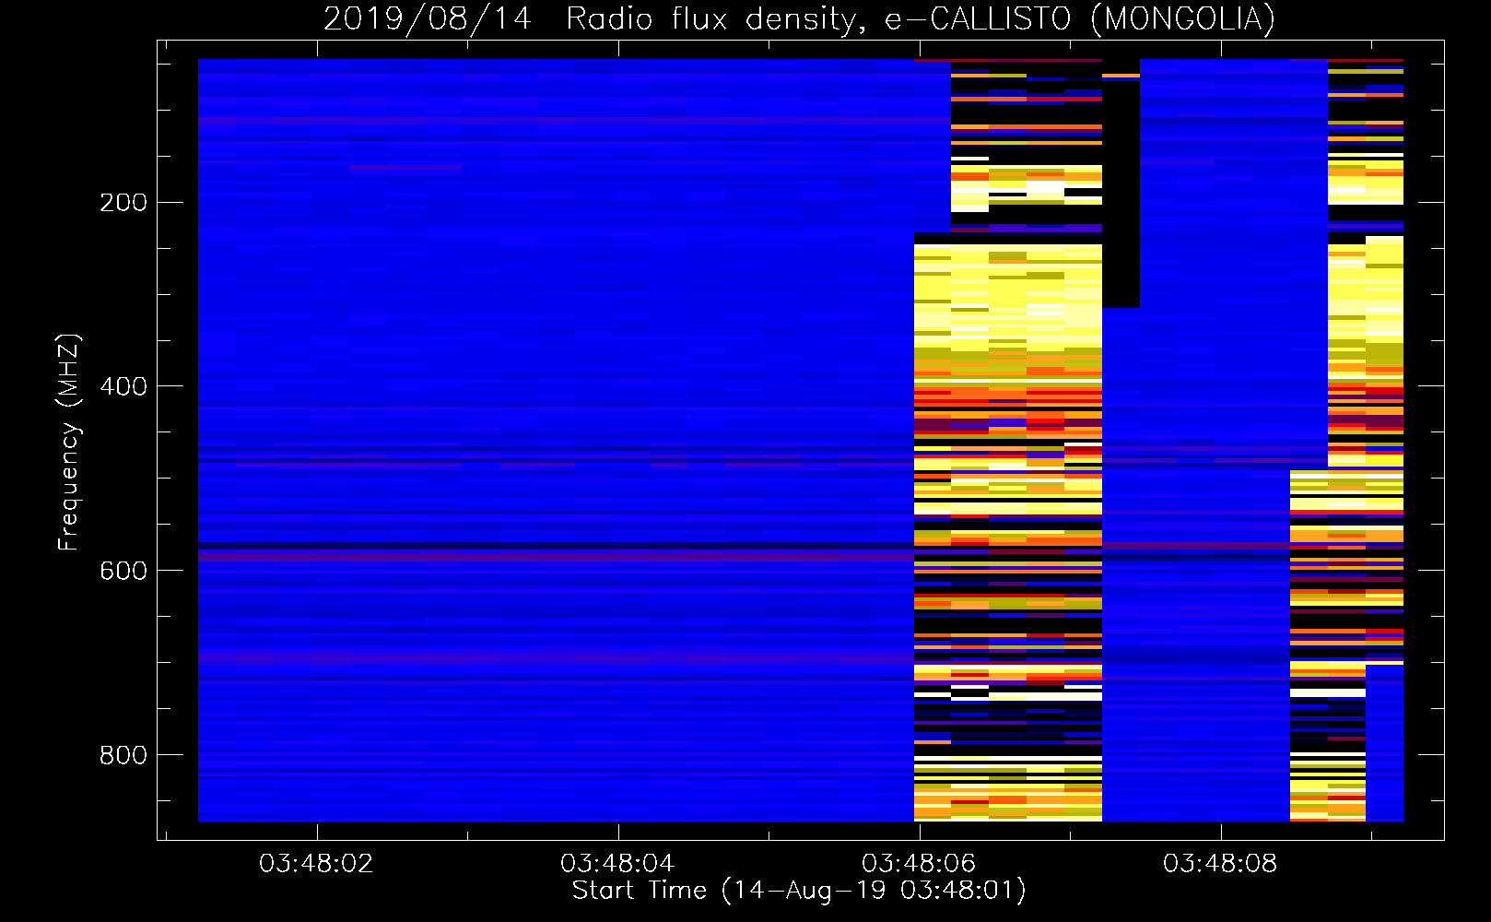Select the 'Frequency (MHZ)' axis label
This screenshot has width=1491, height=922.
pyautogui.click(x=69, y=442)
